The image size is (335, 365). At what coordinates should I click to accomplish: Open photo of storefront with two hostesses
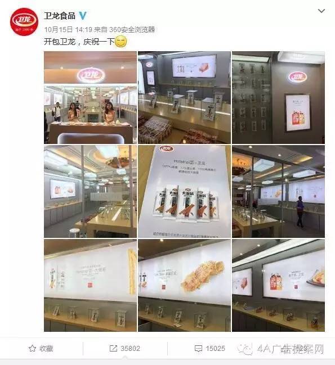(90, 97)
